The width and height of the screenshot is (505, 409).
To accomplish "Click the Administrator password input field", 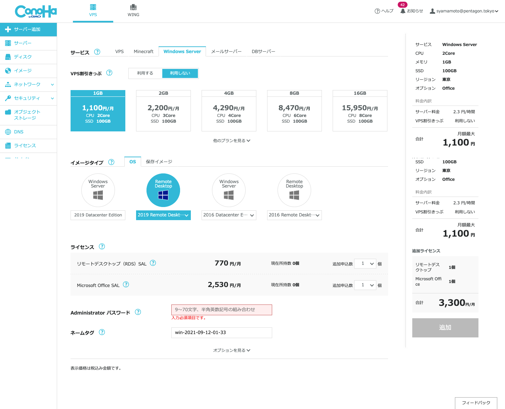I will click(221, 310).
